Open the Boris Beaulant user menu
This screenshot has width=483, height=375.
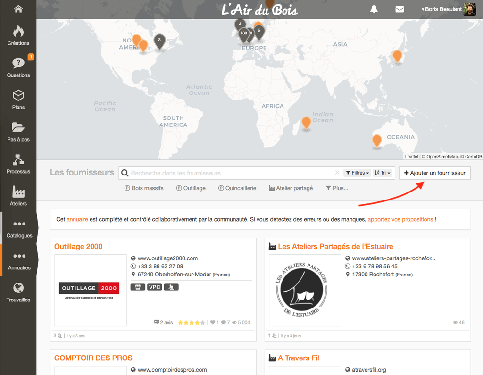click(x=442, y=9)
